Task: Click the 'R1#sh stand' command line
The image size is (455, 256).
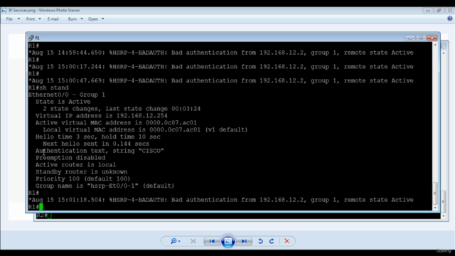Action: (48, 87)
